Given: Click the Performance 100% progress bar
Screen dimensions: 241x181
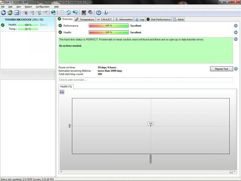Looking at the screenshot, I should (x=108, y=26).
